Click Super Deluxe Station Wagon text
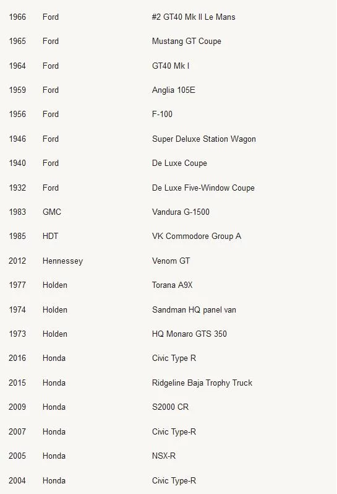337x494 pixels. coord(204,139)
